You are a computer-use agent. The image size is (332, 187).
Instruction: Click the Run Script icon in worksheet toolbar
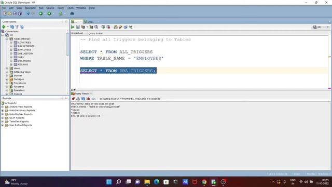click(x=78, y=27)
